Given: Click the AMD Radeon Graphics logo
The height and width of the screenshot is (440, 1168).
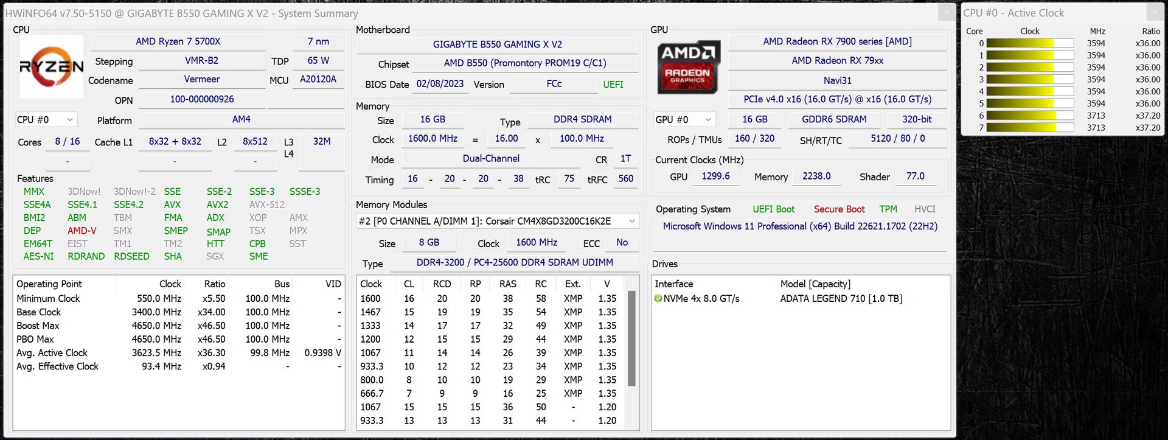Looking at the screenshot, I should [688, 67].
